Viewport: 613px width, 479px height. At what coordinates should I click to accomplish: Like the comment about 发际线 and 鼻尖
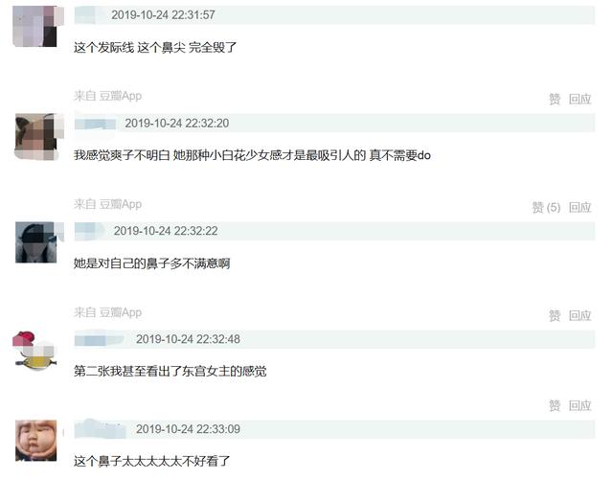tap(555, 100)
